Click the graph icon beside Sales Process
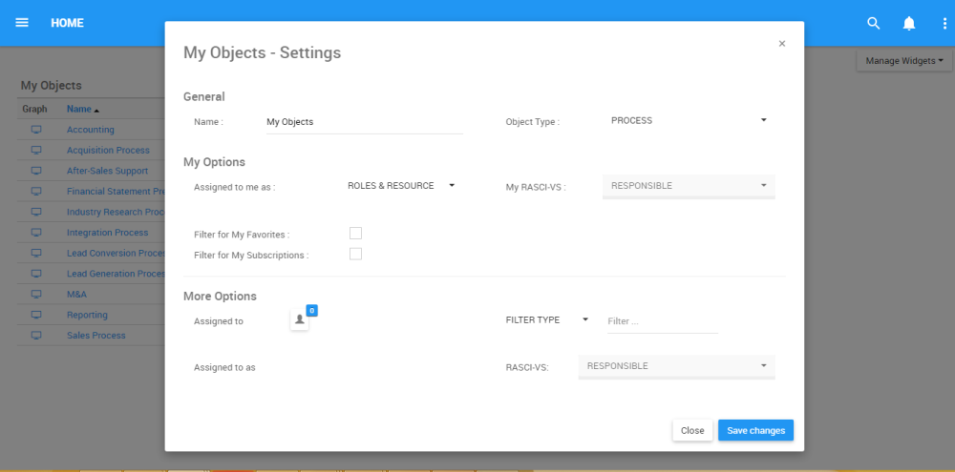955x472 pixels. [36, 336]
